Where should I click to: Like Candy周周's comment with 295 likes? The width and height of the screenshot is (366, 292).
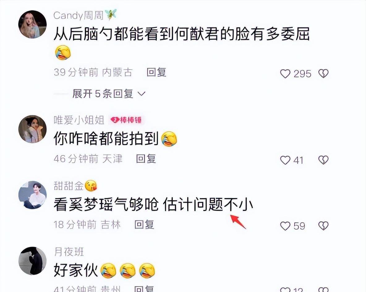click(285, 74)
